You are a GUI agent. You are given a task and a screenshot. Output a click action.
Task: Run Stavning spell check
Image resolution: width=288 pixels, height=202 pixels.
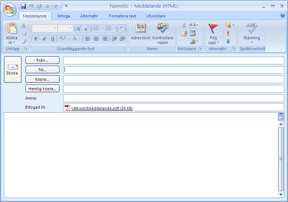pyautogui.click(x=252, y=33)
